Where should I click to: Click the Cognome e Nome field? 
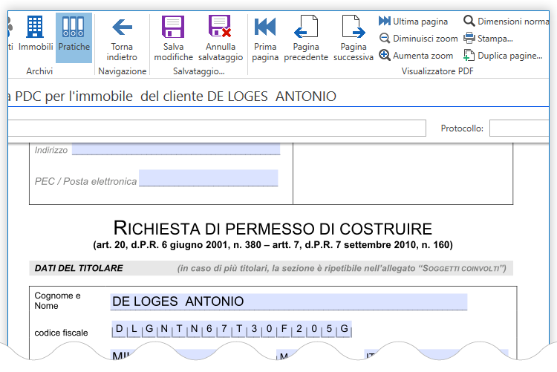click(x=288, y=301)
